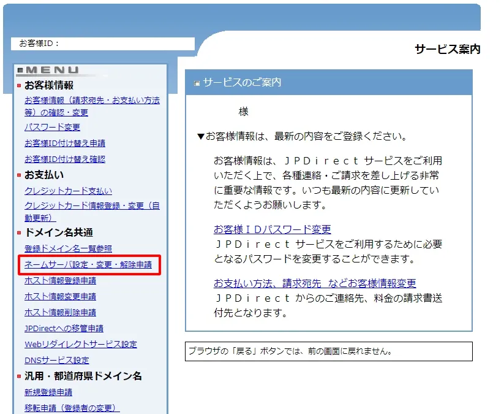Open DNSサービス設定 link

(56, 360)
